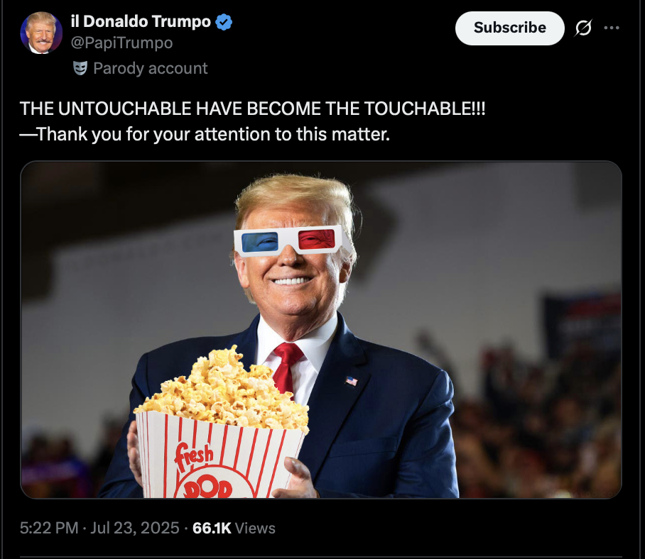Click the Jul 23, 2025 date
Screen dimensions: 645x559
135,528
